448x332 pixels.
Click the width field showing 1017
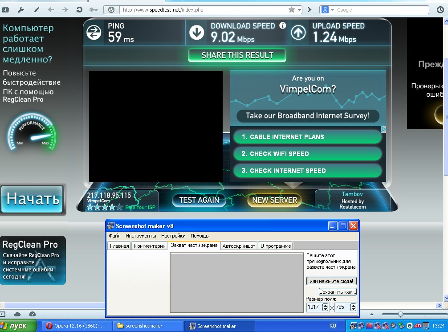click(314, 307)
